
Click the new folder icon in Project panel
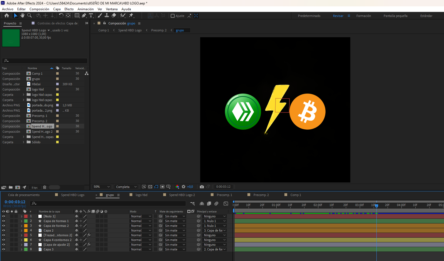11,187
